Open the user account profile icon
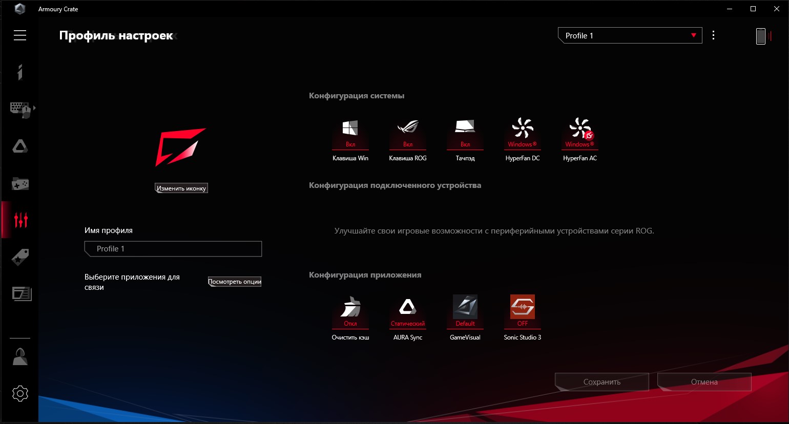 coord(20,357)
